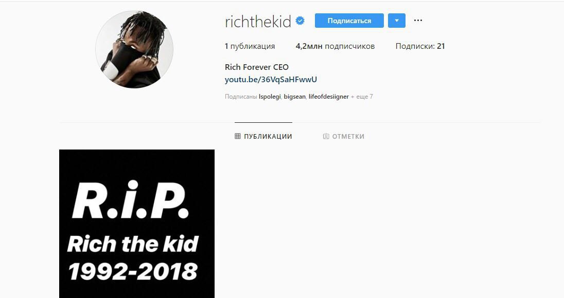Click the blue verified badge icon
This screenshot has width=564, height=298.
[x=300, y=21]
